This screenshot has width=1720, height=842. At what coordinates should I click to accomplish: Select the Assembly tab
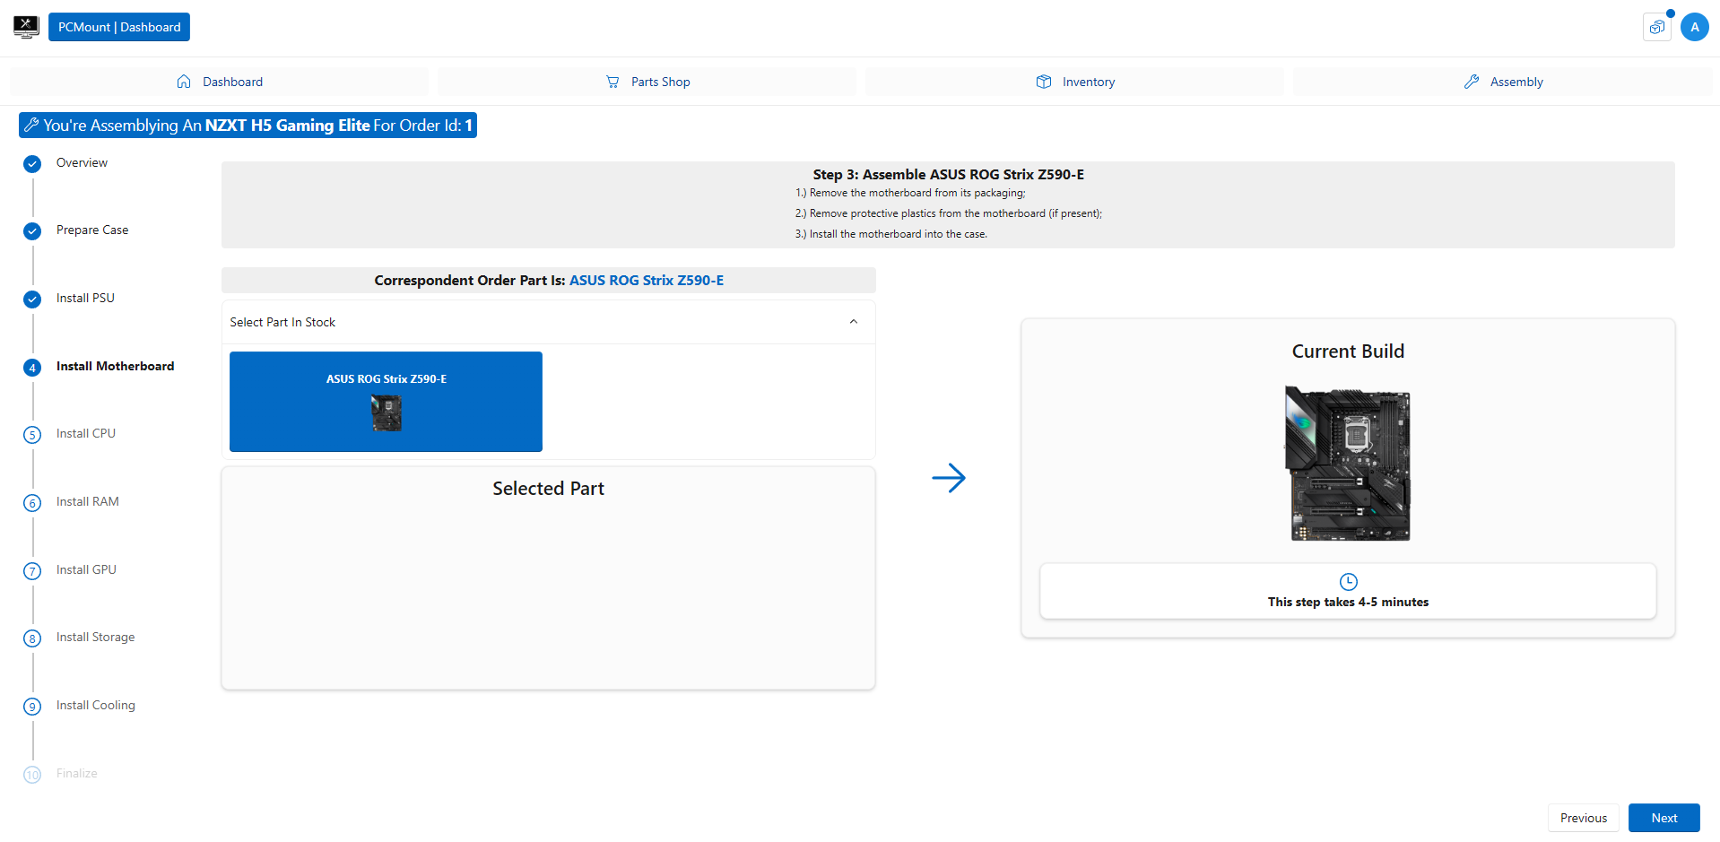point(1502,82)
